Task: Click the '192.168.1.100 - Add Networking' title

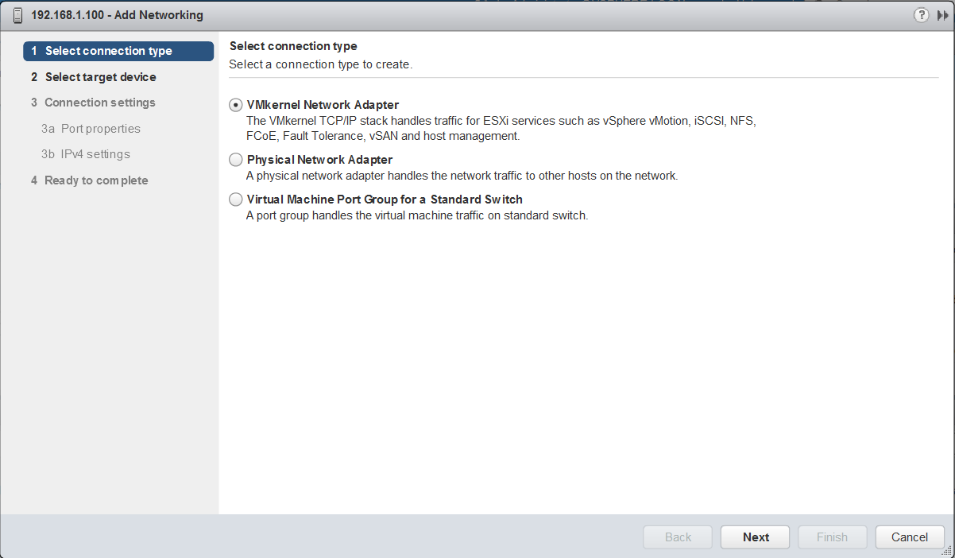Action: coord(117,15)
